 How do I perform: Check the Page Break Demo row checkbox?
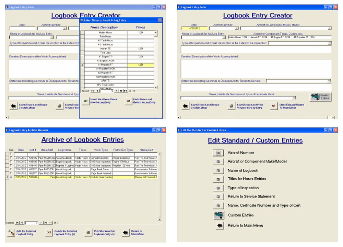click(x=11, y=169)
